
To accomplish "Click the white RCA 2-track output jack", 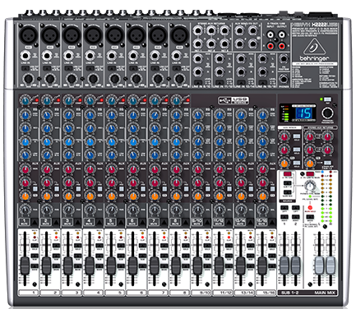I will point(281,35).
